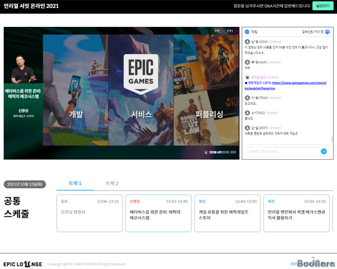Select the 트랙 1 schedule tab
Screen dimensions: 337x269
[x=75, y=184]
